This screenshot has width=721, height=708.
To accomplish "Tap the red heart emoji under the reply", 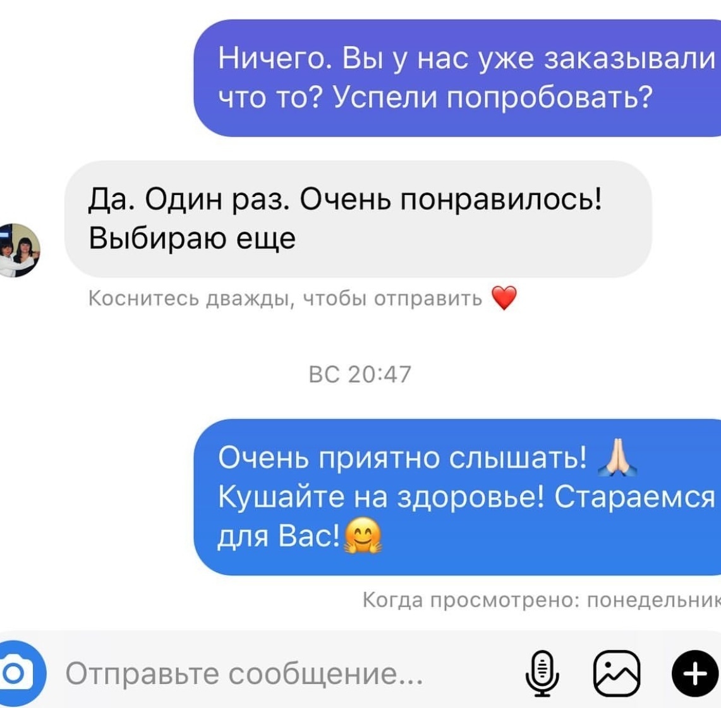I will [504, 297].
